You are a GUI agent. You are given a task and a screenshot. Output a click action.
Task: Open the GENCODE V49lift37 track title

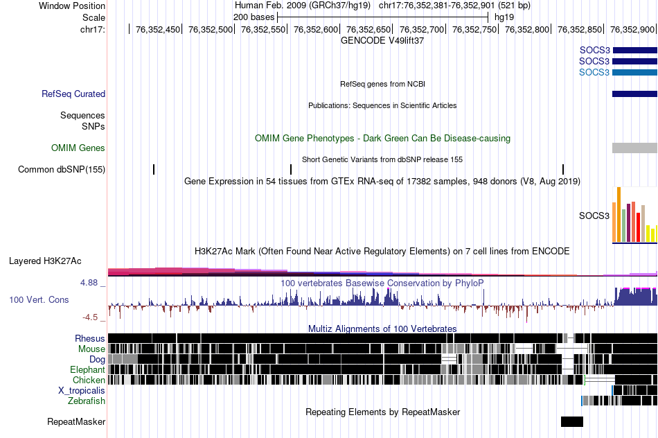[382, 41]
